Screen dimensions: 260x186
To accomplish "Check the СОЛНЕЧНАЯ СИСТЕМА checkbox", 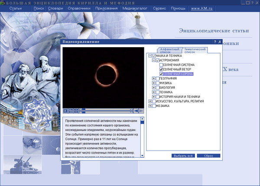I will (x=162, y=65).
